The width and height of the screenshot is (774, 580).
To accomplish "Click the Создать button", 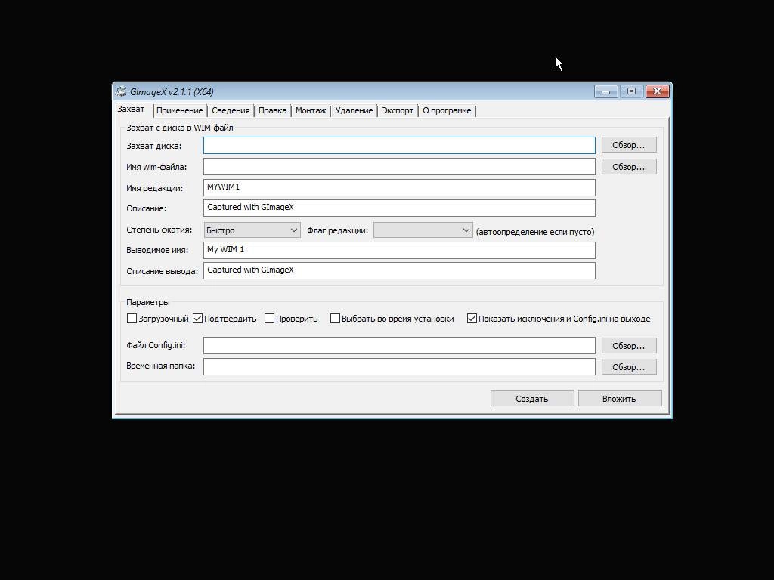I will 532,399.
